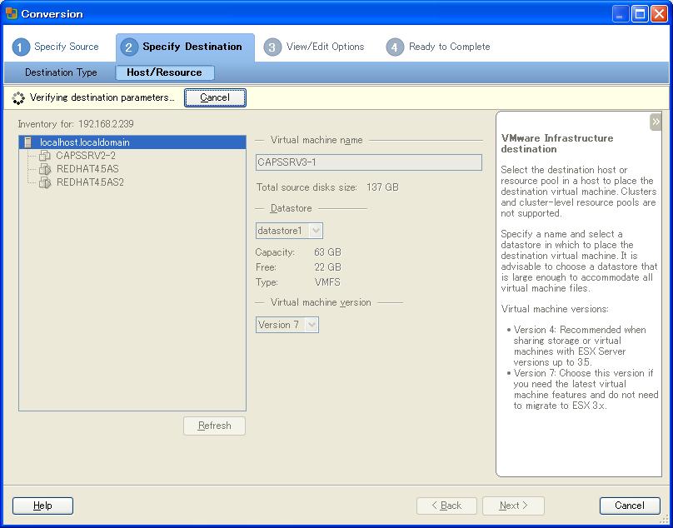Cancel verifying destination parameters
Image resolution: width=673 pixels, height=528 pixels.
(215, 97)
